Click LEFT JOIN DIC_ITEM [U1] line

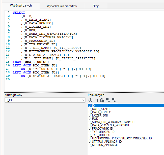pos(36,72)
